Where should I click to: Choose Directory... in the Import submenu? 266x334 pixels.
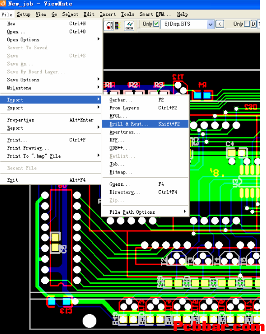click(x=146, y=192)
